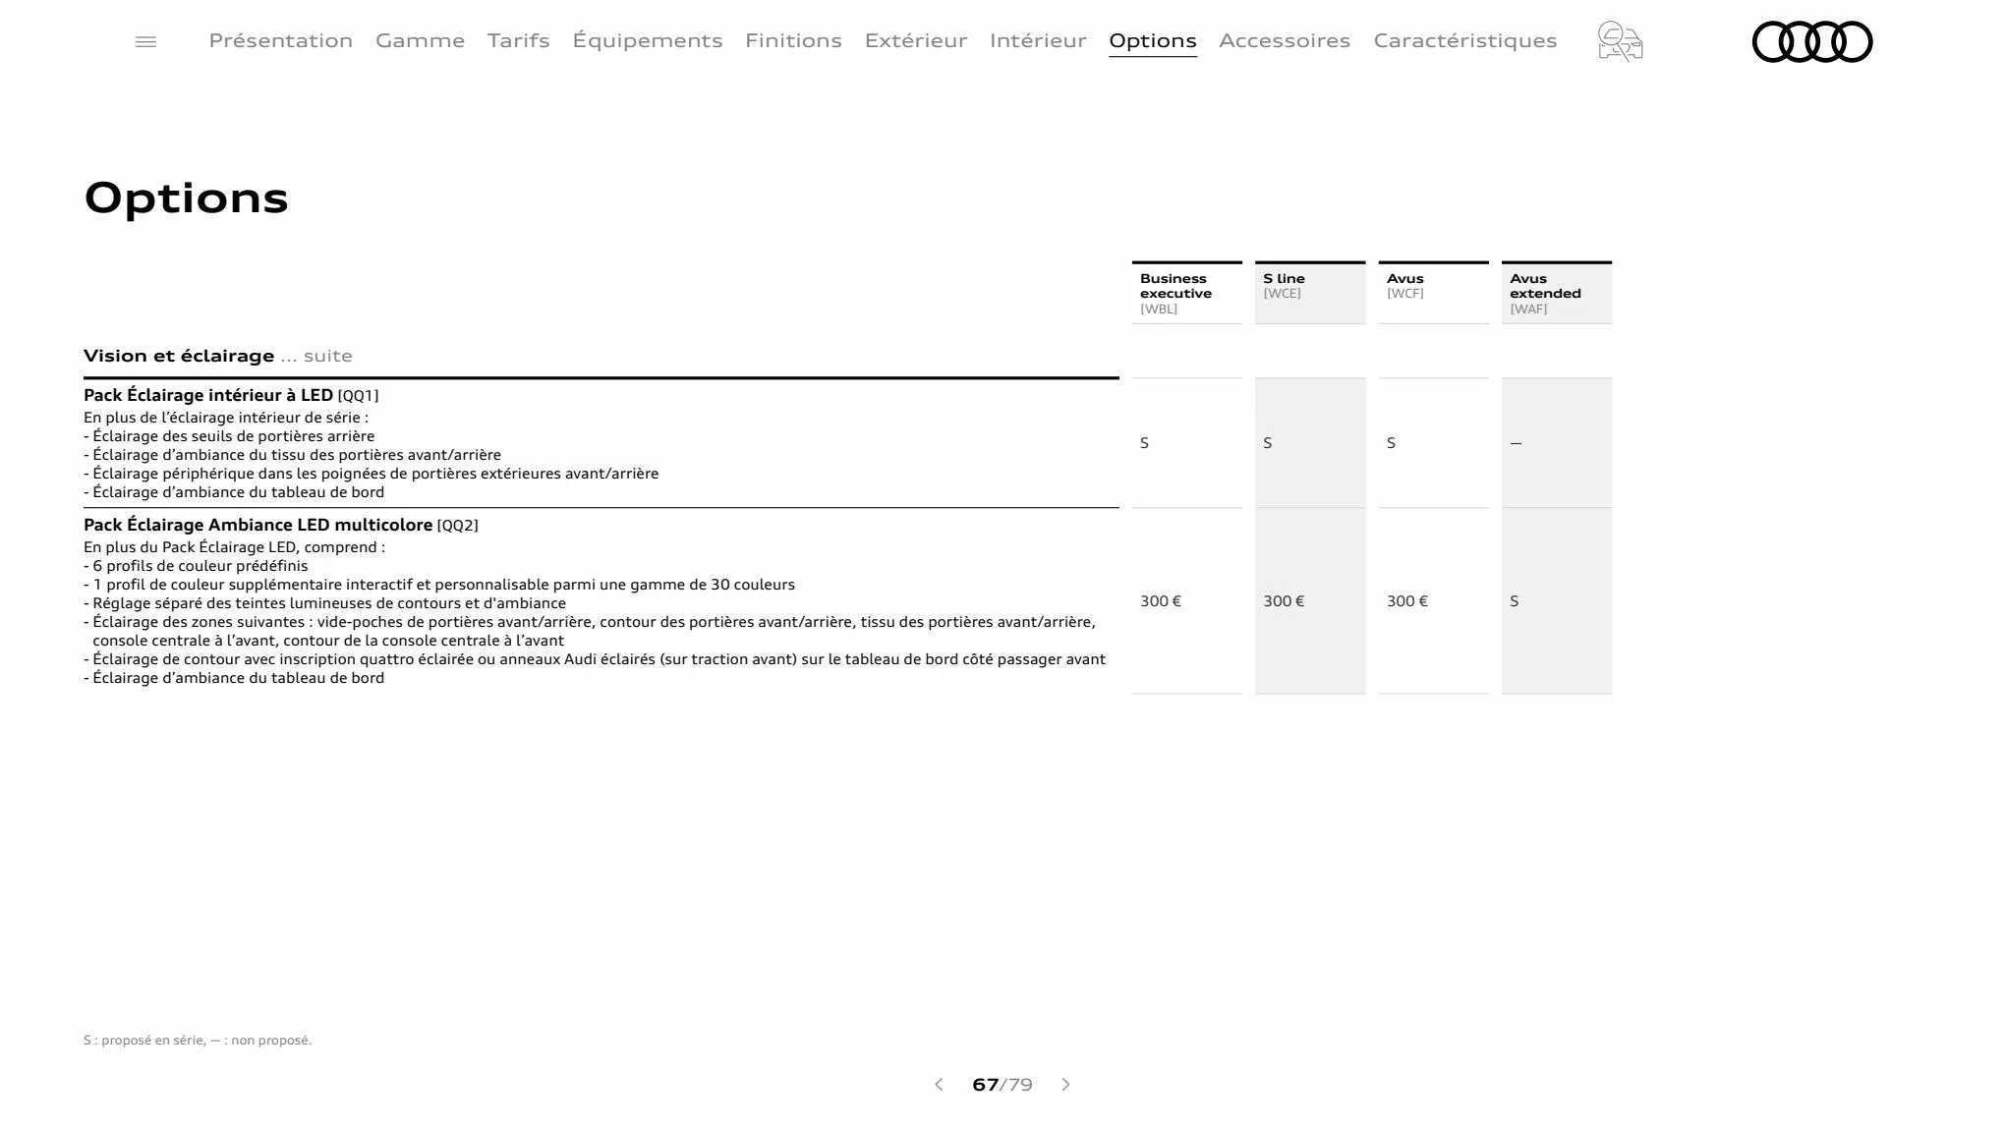Click 300 € in Business executive column

[x=1161, y=601]
